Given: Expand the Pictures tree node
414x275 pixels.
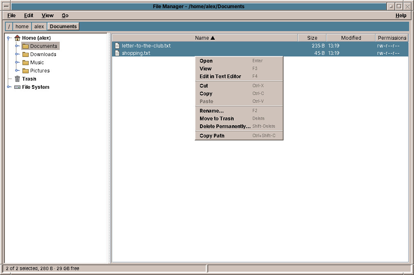Looking at the screenshot, I should pos(17,70).
